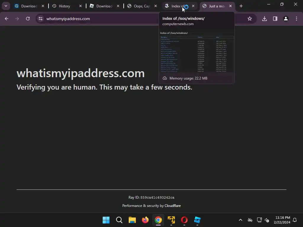Open the tab search dropdown arrow
The width and height of the screenshot is (303, 227).
tap(6, 6)
